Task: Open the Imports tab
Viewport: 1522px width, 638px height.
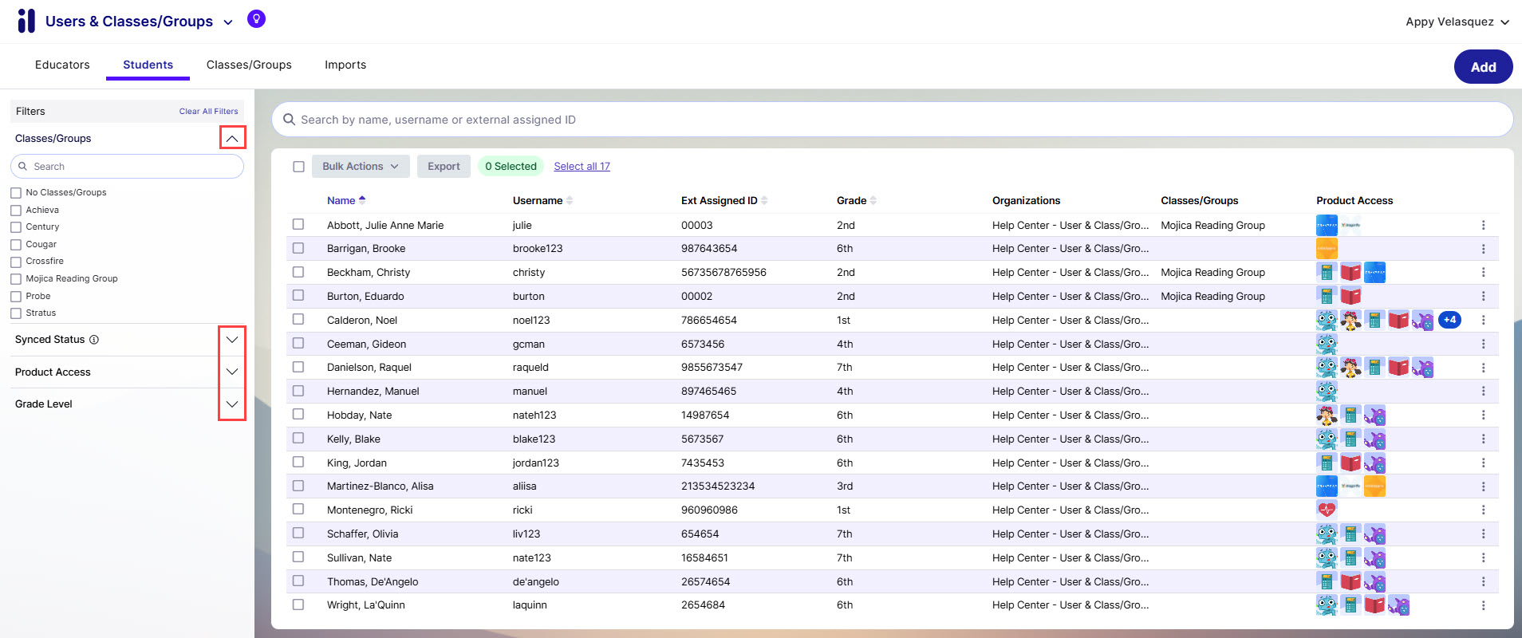Action: click(345, 65)
